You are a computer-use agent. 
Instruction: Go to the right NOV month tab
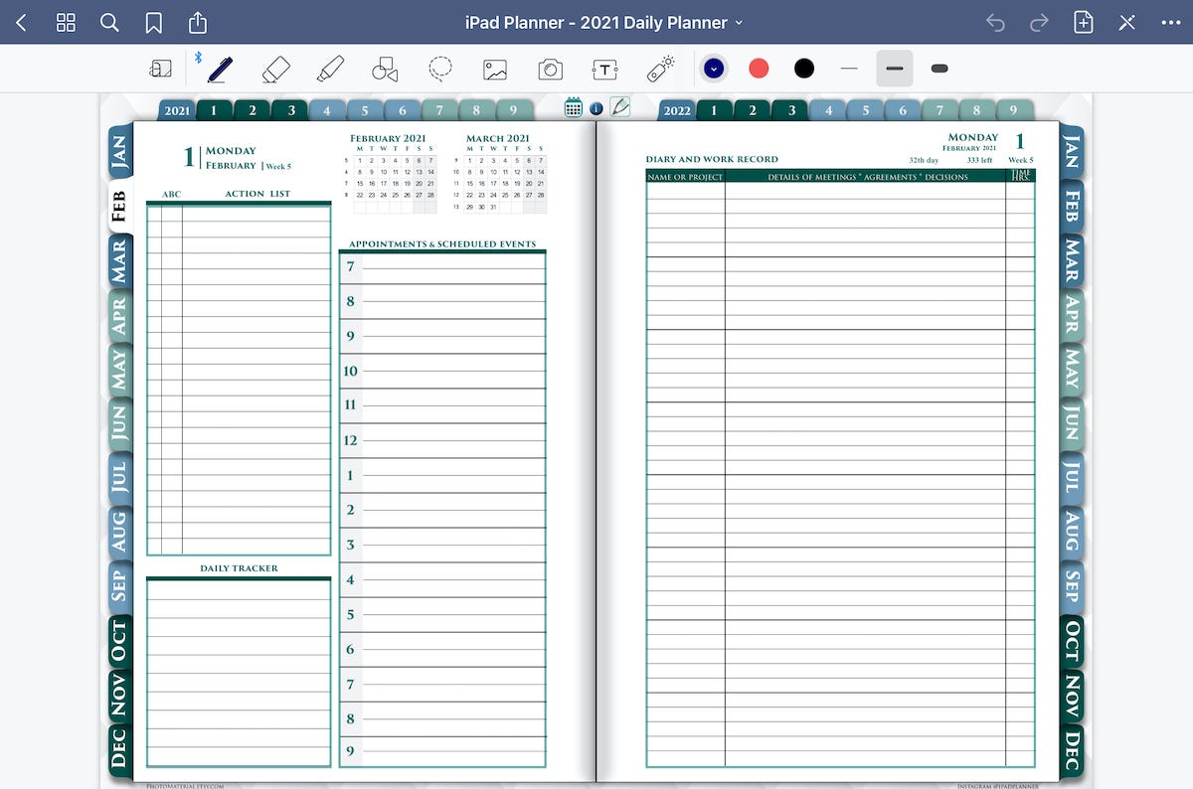click(x=1072, y=696)
